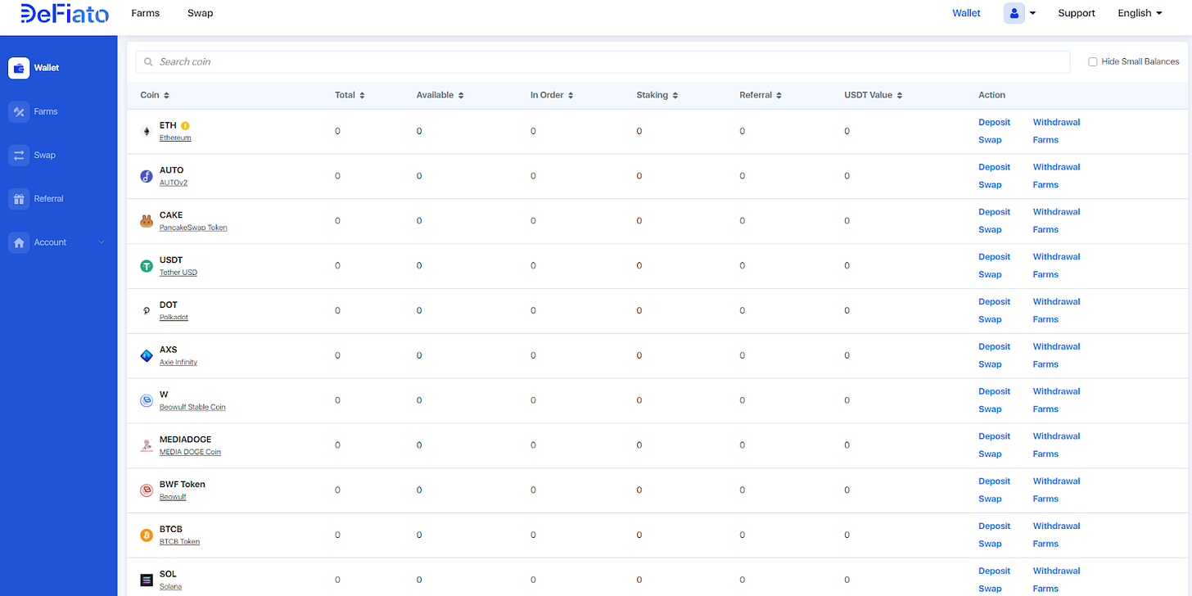Image resolution: width=1192 pixels, height=596 pixels.
Task: Open Farms in top navigation
Action: (146, 13)
